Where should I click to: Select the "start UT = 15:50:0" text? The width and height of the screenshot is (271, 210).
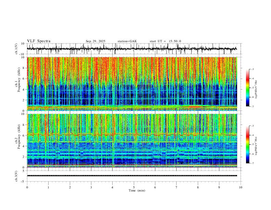165,41
